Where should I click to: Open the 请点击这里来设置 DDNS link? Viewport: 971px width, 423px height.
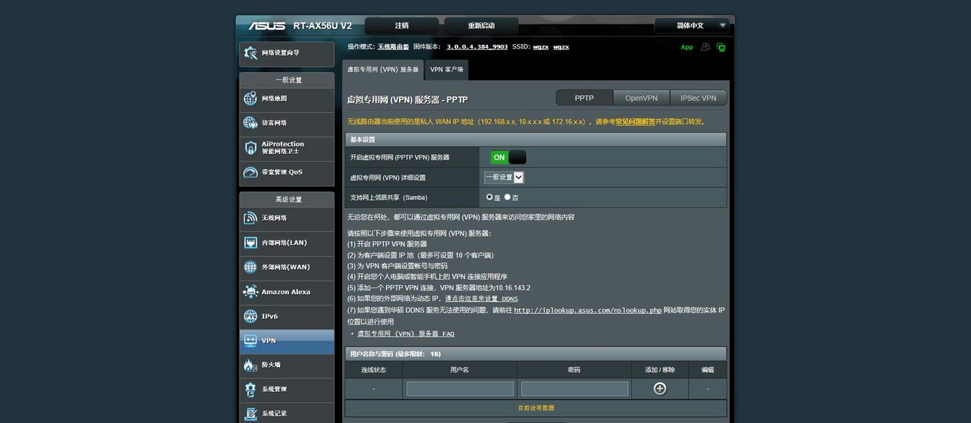pos(482,299)
